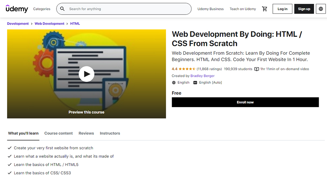Click 'Learn what a website actually is' item
327x175 pixels.
tap(64, 156)
